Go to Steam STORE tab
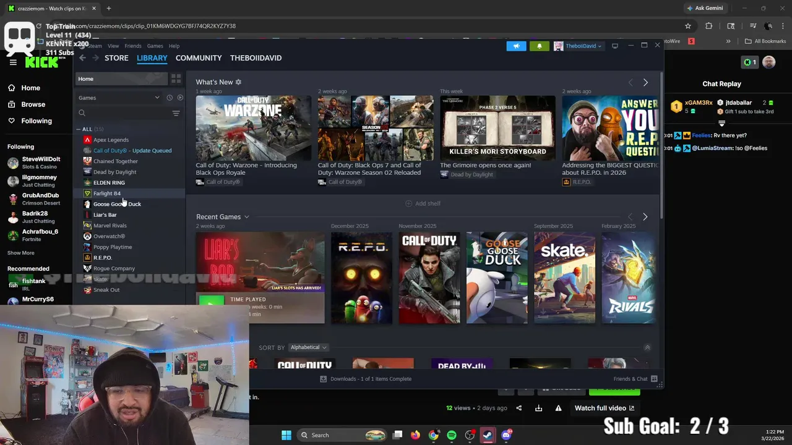792x445 pixels. pos(116,57)
